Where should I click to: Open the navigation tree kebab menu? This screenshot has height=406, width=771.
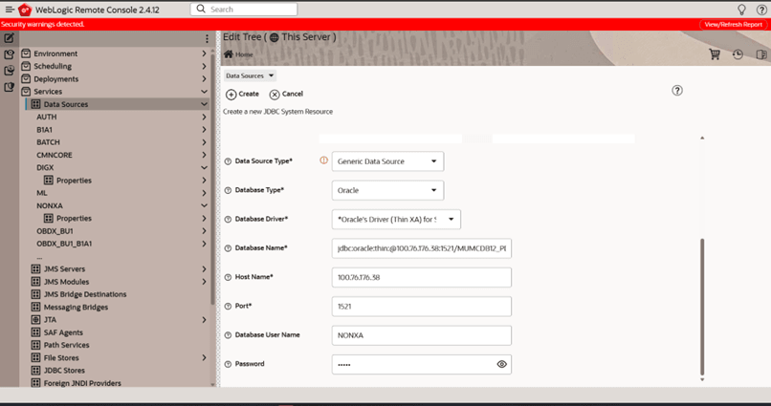tap(207, 38)
